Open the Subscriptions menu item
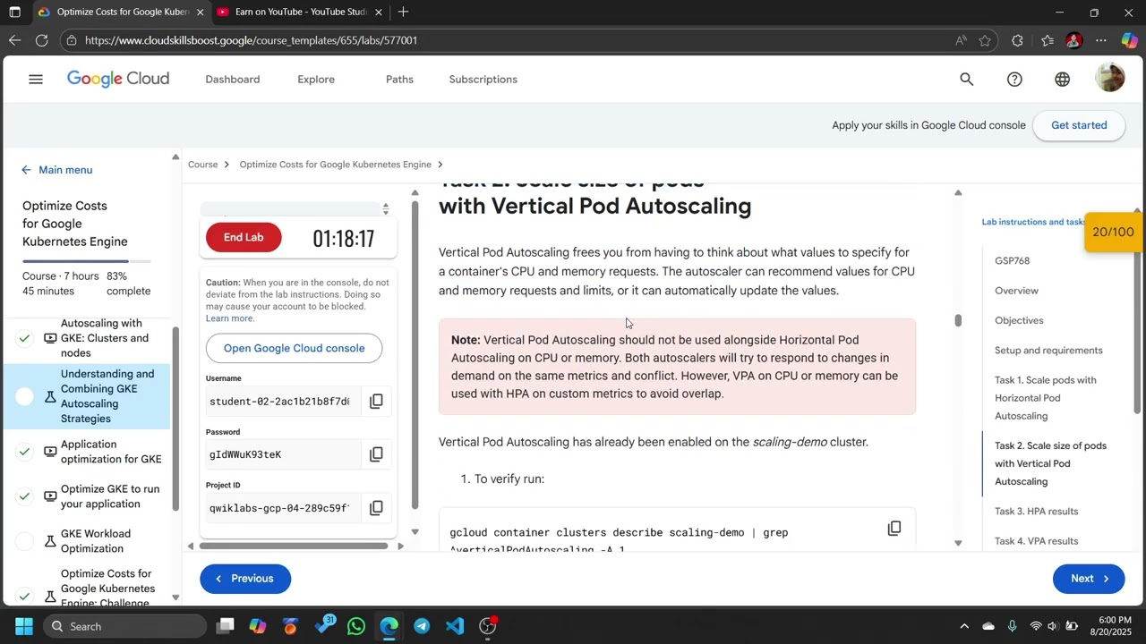1146x644 pixels. (483, 80)
